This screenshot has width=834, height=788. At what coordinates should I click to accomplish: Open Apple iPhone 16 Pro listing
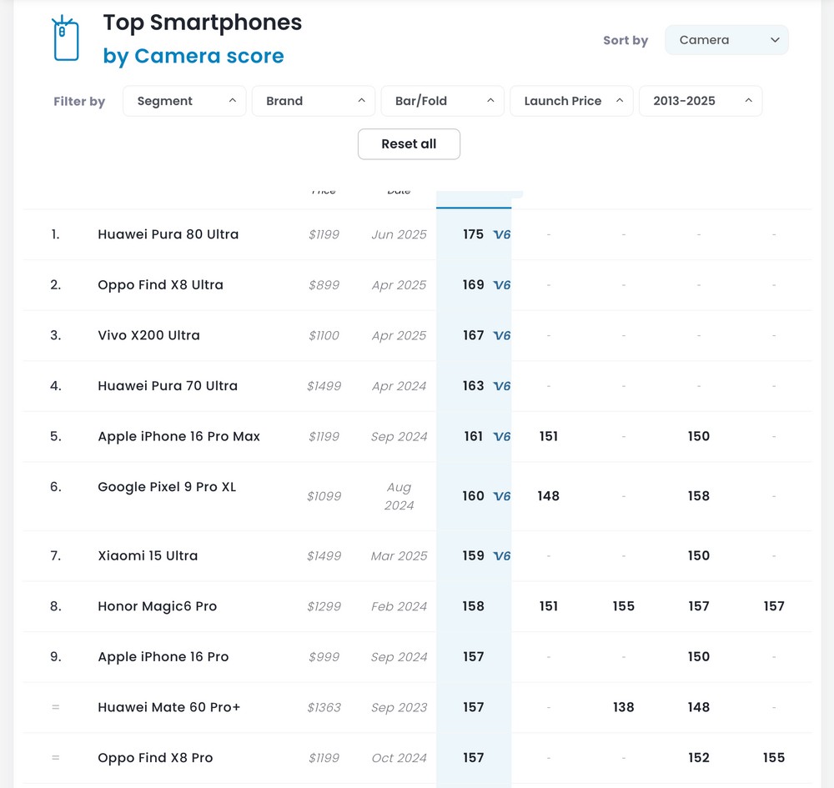click(163, 657)
